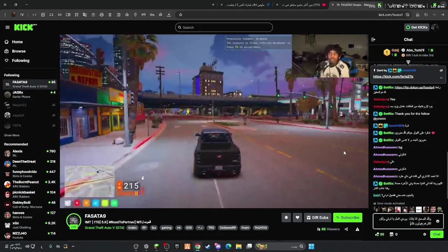Go to browser home page icon
This screenshot has height=252, width=448.
418,15
